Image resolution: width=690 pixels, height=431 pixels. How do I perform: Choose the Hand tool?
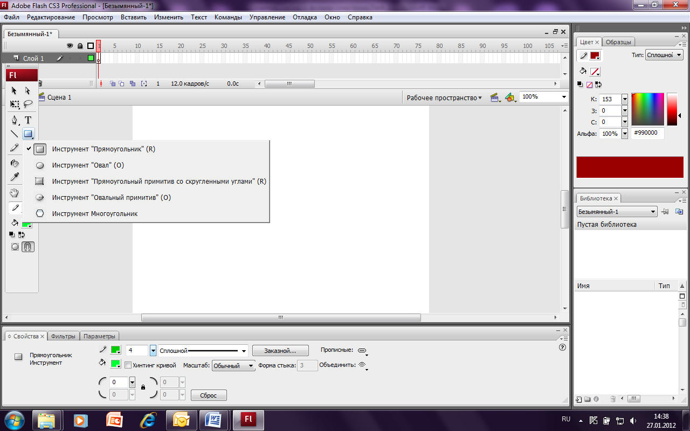pos(14,193)
